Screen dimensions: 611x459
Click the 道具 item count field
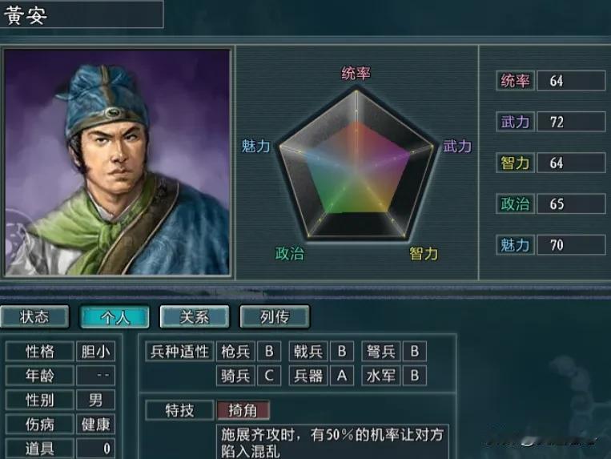tap(95, 449)
